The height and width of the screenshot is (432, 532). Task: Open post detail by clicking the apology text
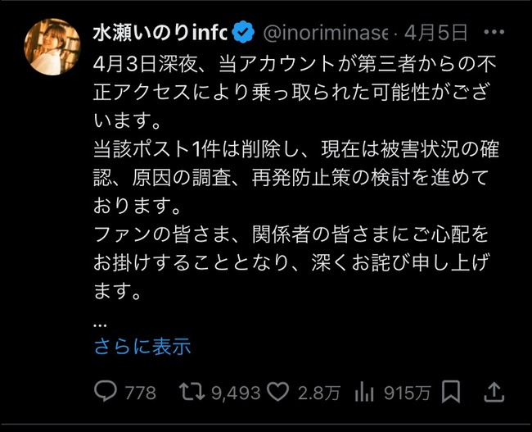291,263
